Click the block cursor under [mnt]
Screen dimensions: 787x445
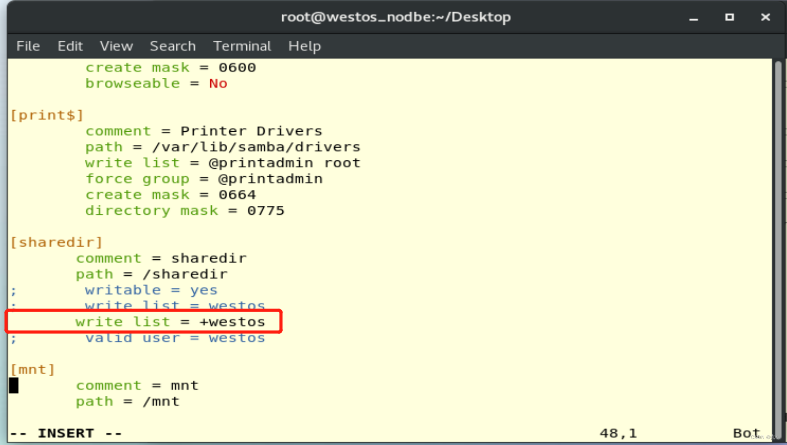pos(13,385)
